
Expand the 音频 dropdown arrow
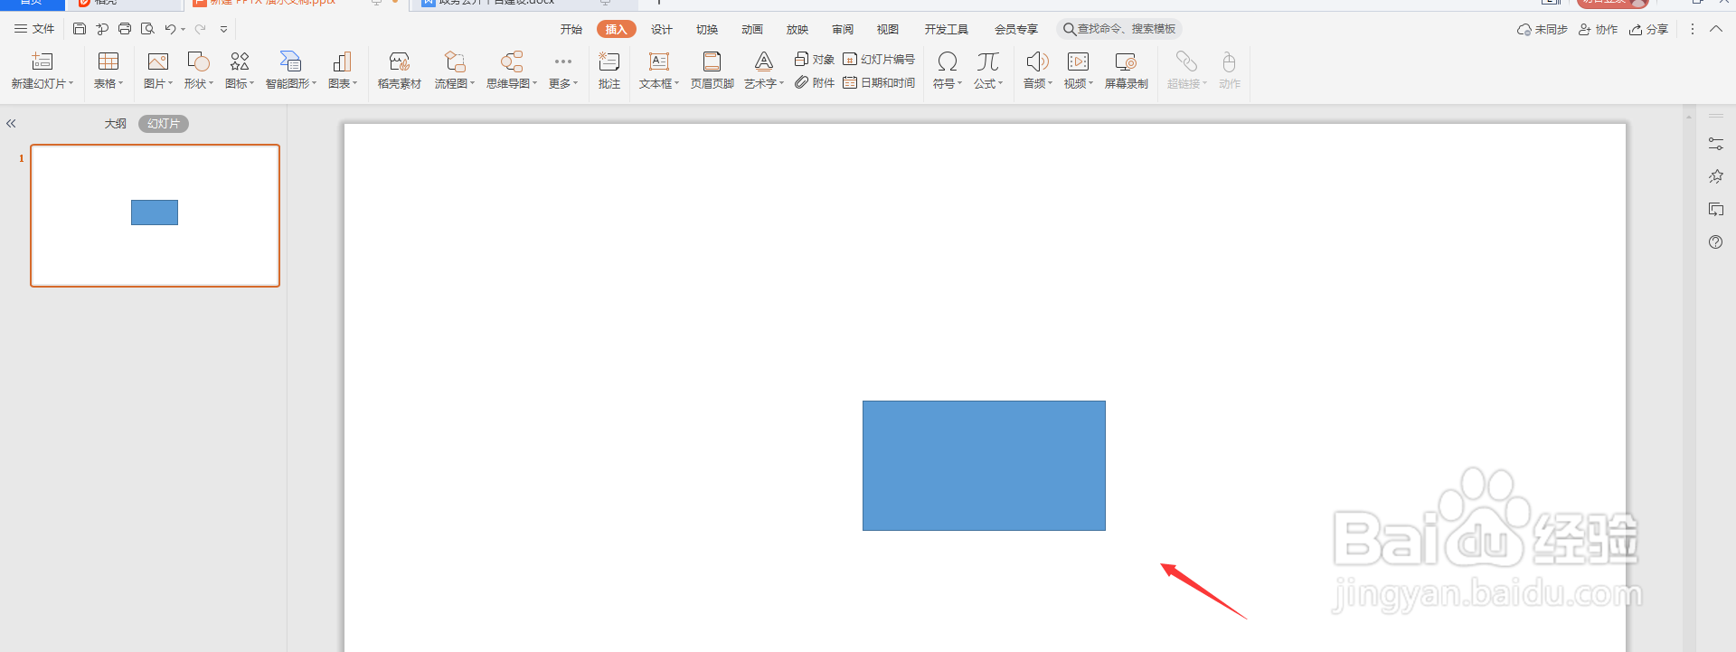pos(1050,83)
